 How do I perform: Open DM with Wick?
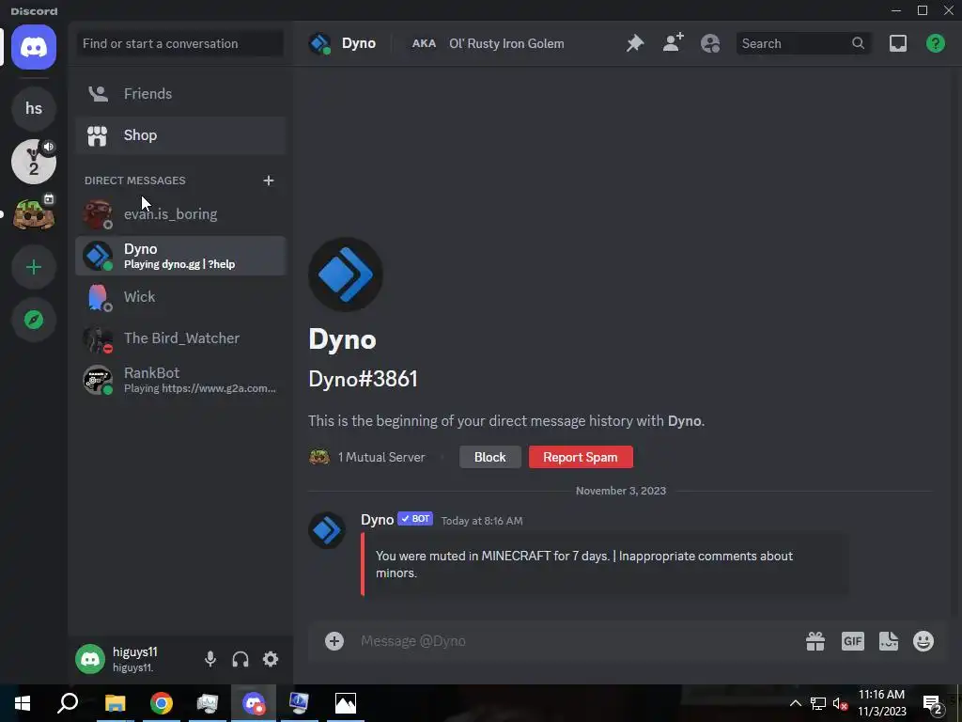tap(181, 296)
